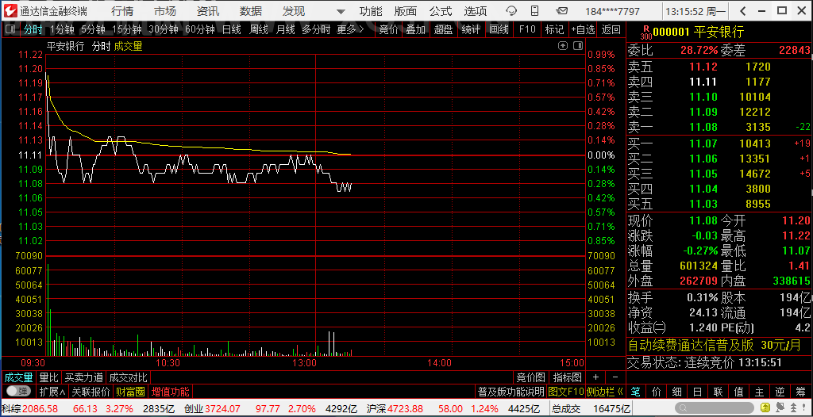Open the 选项 menu

(x=476, y=11)
